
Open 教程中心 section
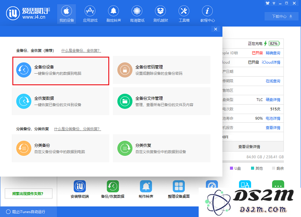[x=207, y=14]
